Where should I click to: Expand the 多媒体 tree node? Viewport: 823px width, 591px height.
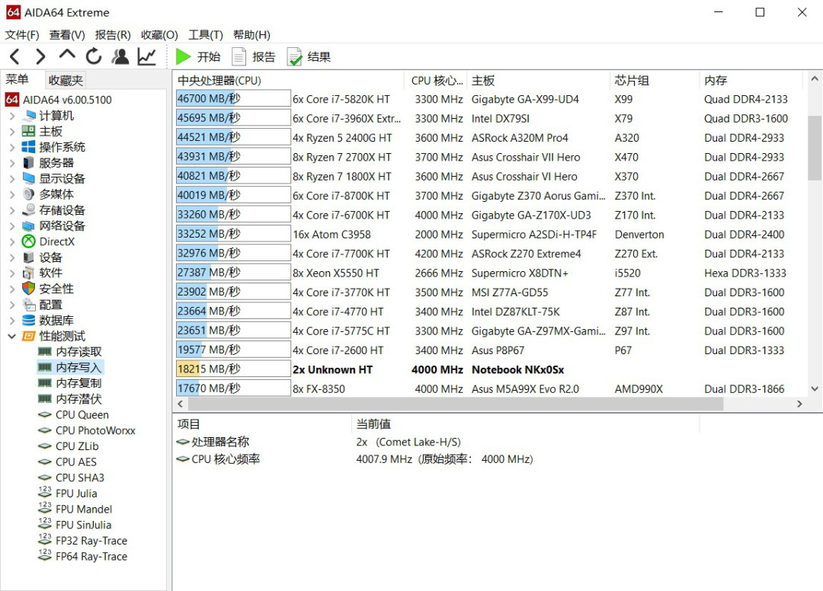click(x=12, y=194)
